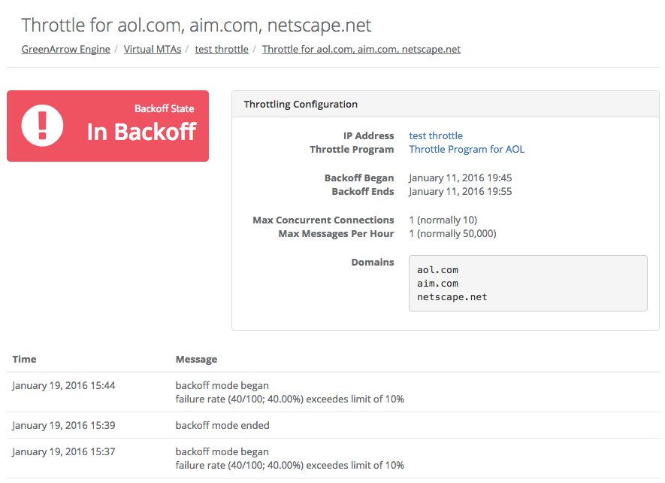The height and width of the screenshot is (483, 665).
Task: Click the Throttling Configuration panel header
Action: click(301, 105)
